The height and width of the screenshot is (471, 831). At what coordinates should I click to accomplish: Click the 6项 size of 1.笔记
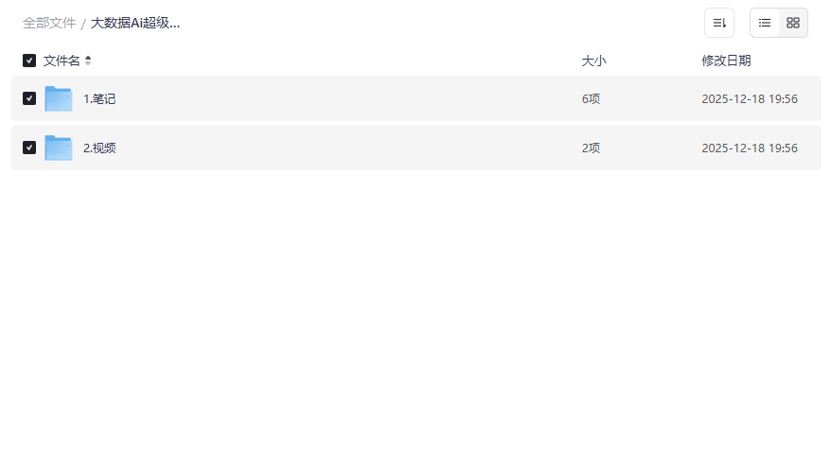tap(591, 98)
